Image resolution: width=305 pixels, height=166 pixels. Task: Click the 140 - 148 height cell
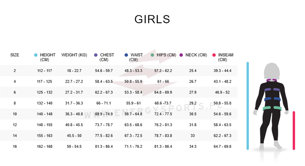click(45, 114)
